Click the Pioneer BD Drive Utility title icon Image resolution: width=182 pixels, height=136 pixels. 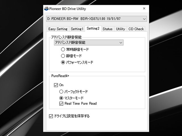pos(46,9)
